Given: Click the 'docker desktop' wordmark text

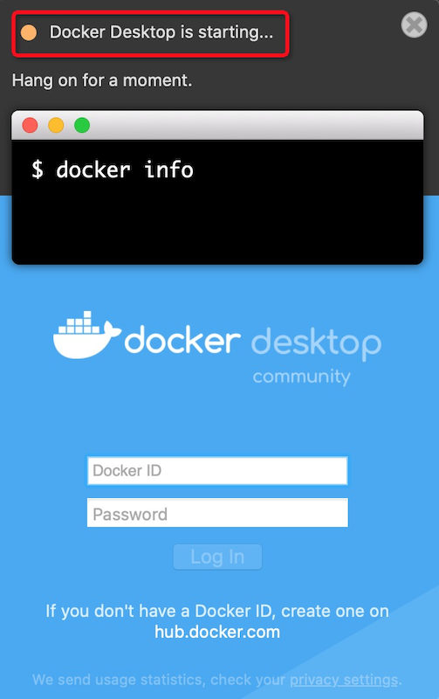Looking at the screenshot, I should 253,343.
